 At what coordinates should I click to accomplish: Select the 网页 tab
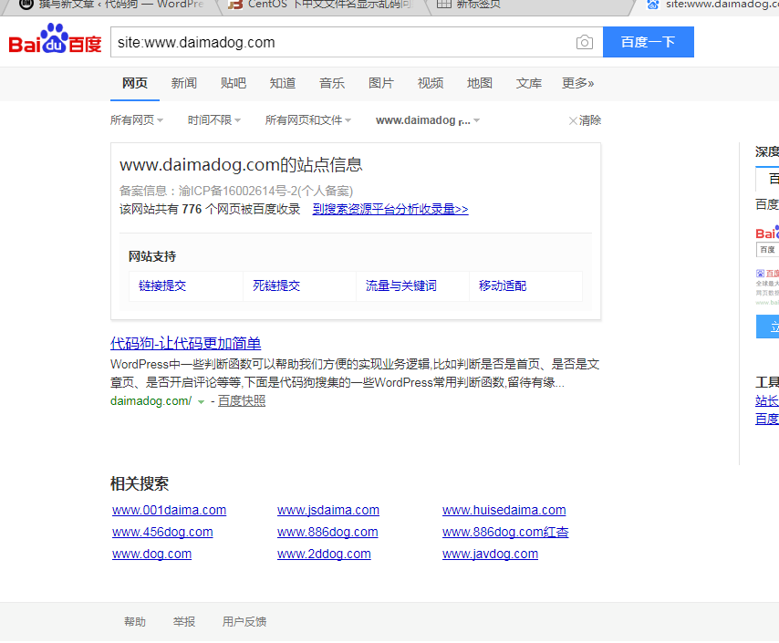(135, 83)
